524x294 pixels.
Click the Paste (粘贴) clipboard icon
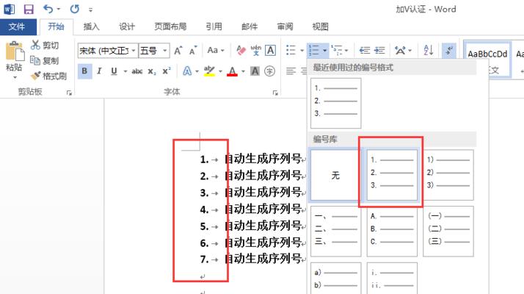[x=13, y=53]
